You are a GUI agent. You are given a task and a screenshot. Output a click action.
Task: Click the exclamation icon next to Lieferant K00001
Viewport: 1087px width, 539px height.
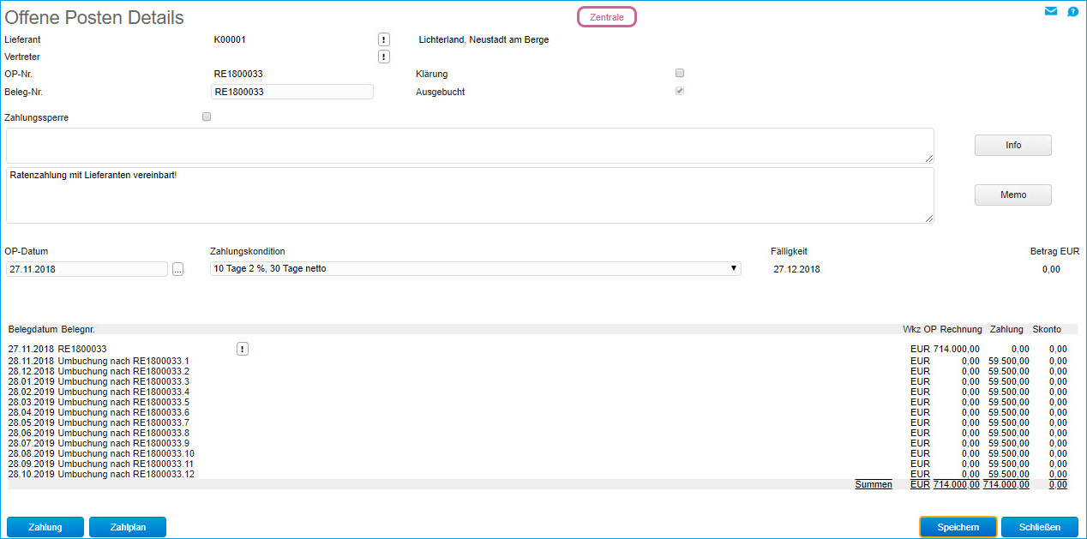(x=384, y=39)
